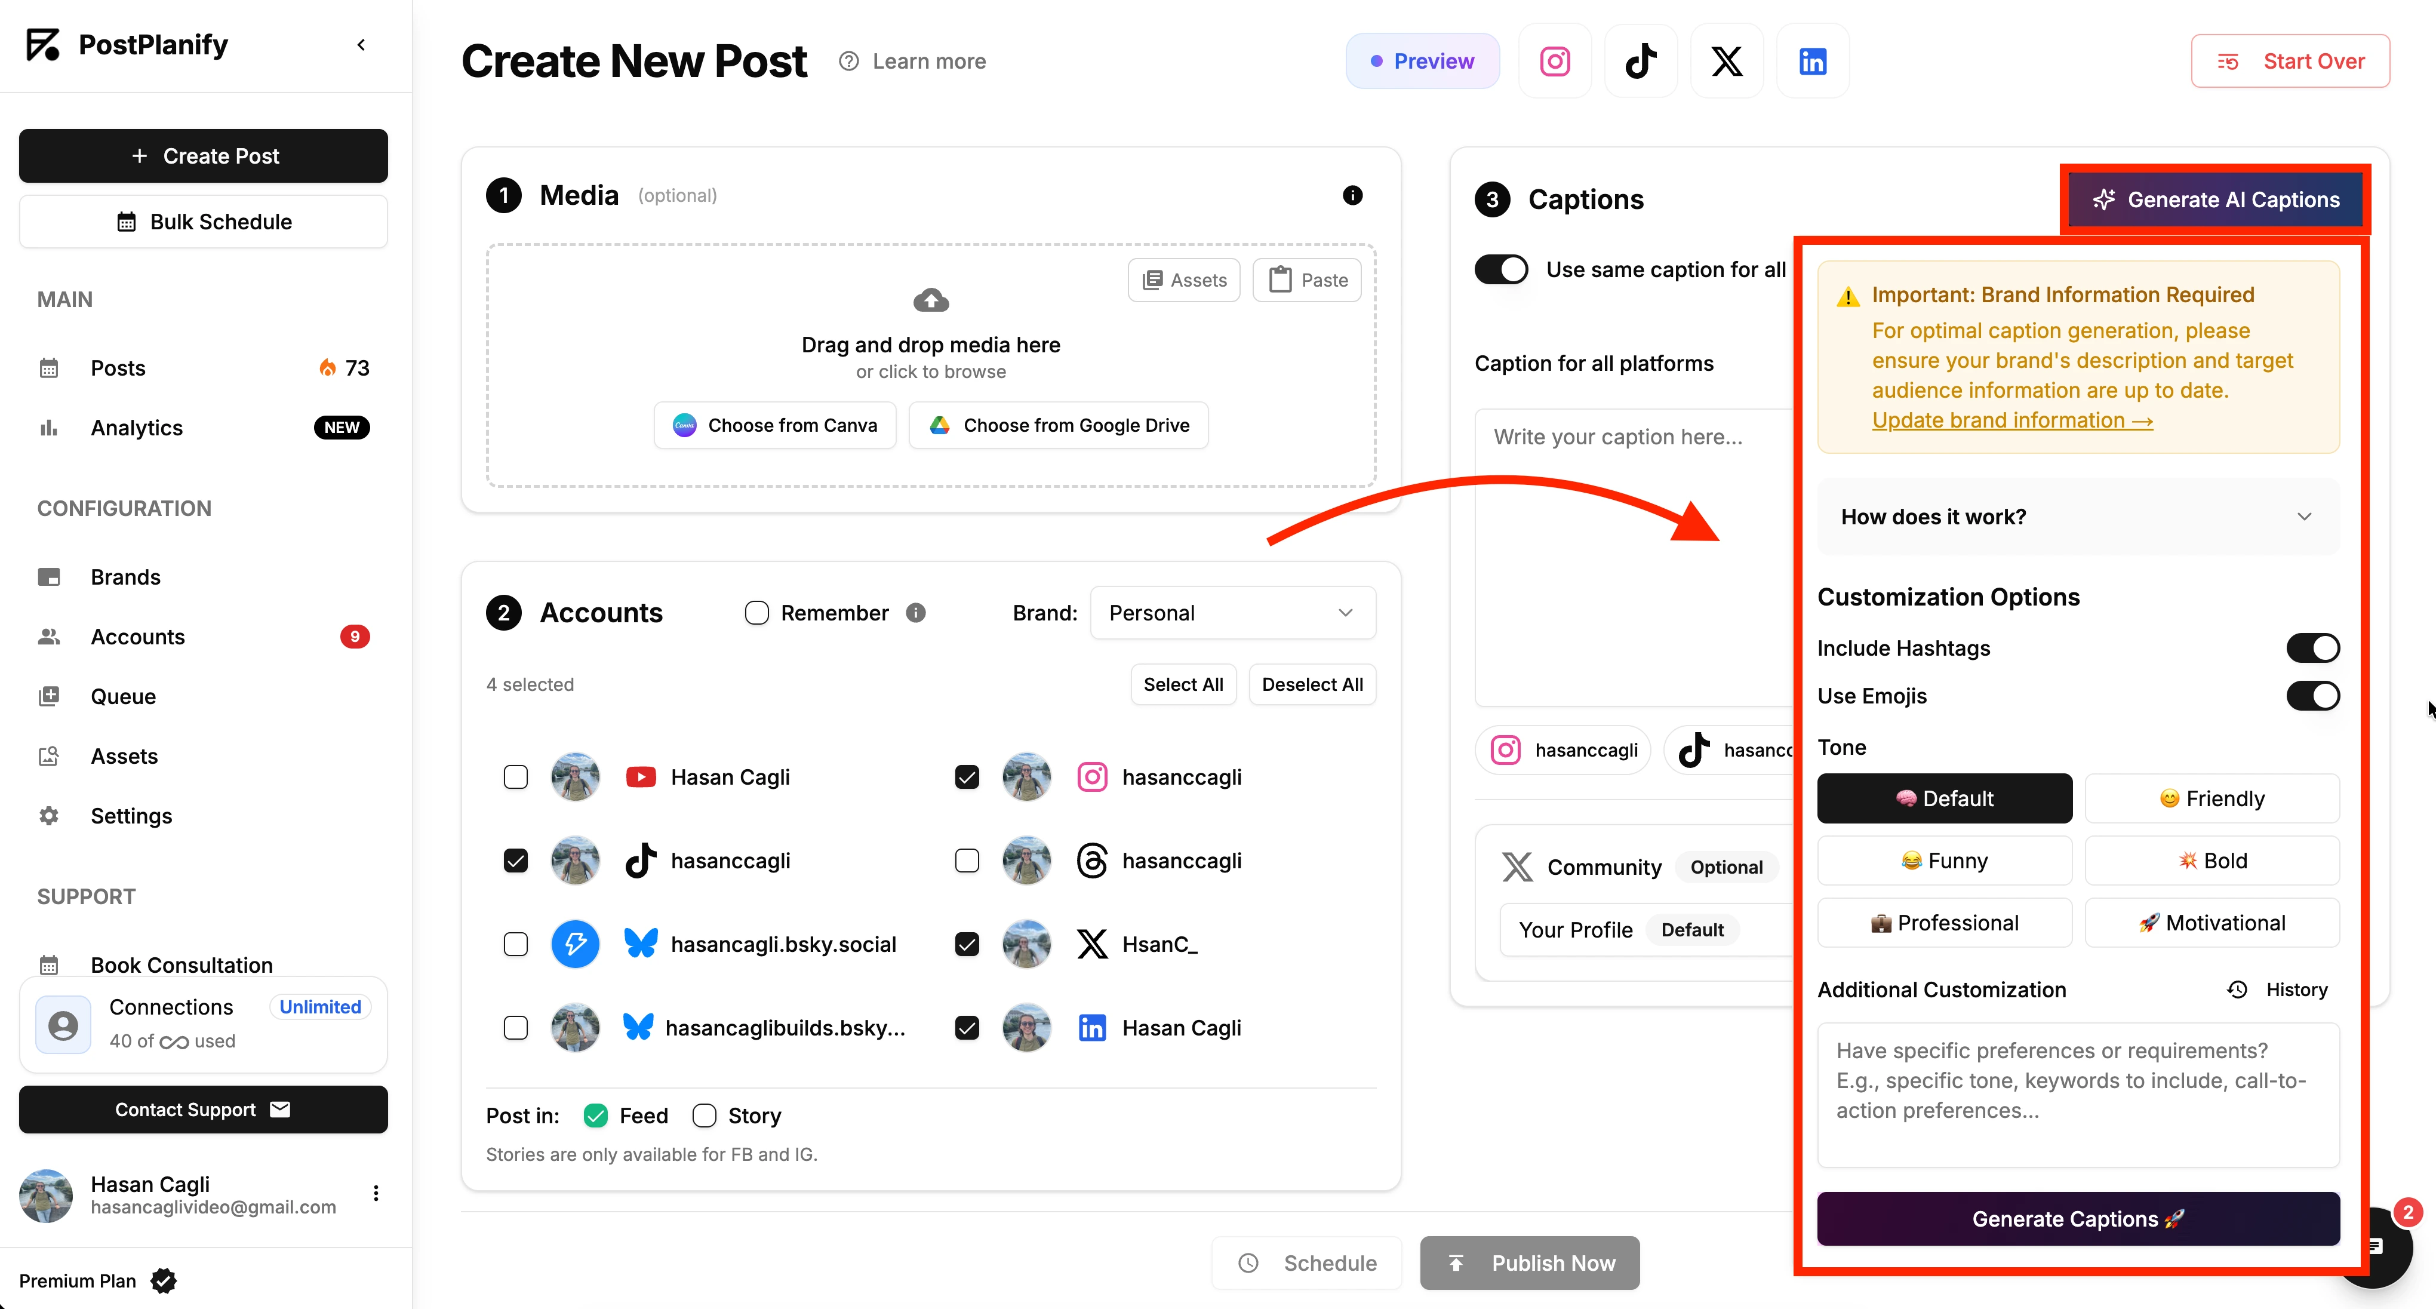Click the Create Post button
The image size is (2436, 1309).
click(x=204, y=156)
